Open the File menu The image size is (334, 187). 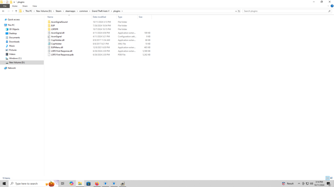(5, 6)
